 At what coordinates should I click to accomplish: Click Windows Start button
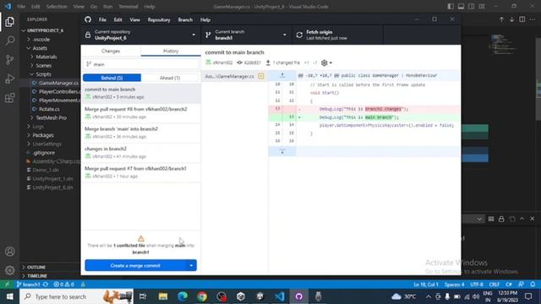click(9, 296)
